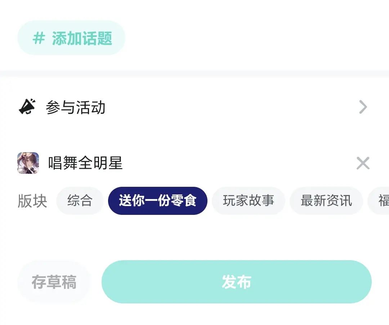Click the gray divider under 添加话题
The height and width of the screenshot is (325, 389).
194,73
